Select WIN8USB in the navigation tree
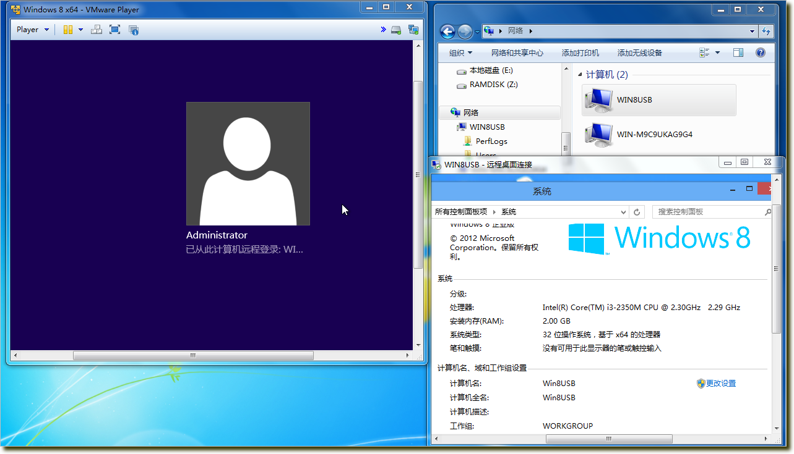Viewport: 794px width, 454px height. click(x=481, y=127)
